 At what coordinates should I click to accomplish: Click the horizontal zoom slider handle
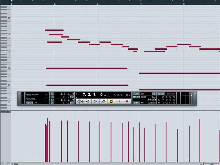pos(212,164)
